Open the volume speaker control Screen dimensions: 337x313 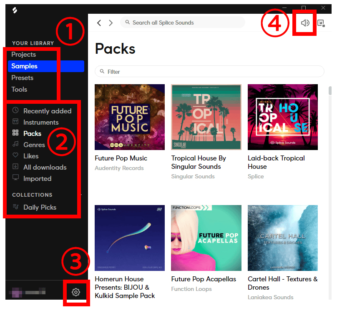[x=305, y=23]
